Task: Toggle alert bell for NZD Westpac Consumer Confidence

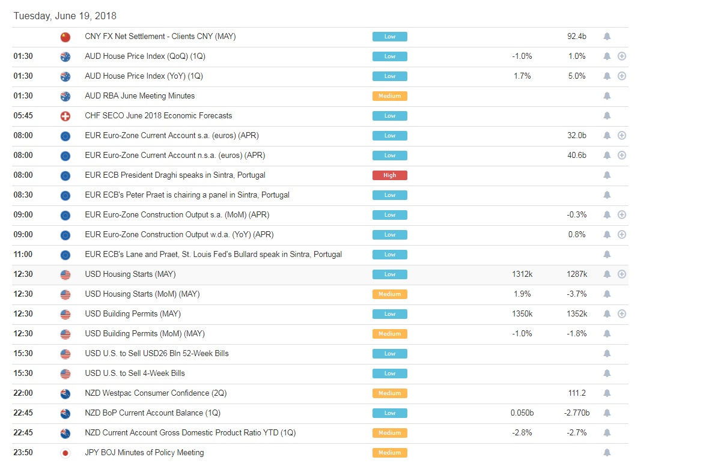Action: pos(607,393)
